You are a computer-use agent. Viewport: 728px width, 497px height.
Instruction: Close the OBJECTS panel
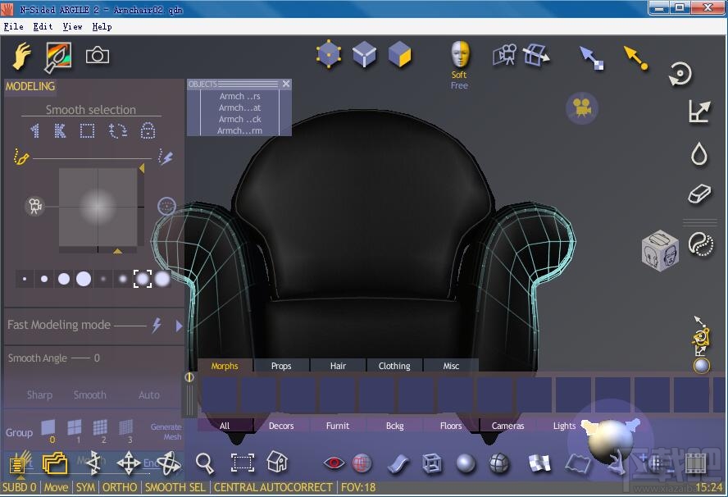coord(286,84)
